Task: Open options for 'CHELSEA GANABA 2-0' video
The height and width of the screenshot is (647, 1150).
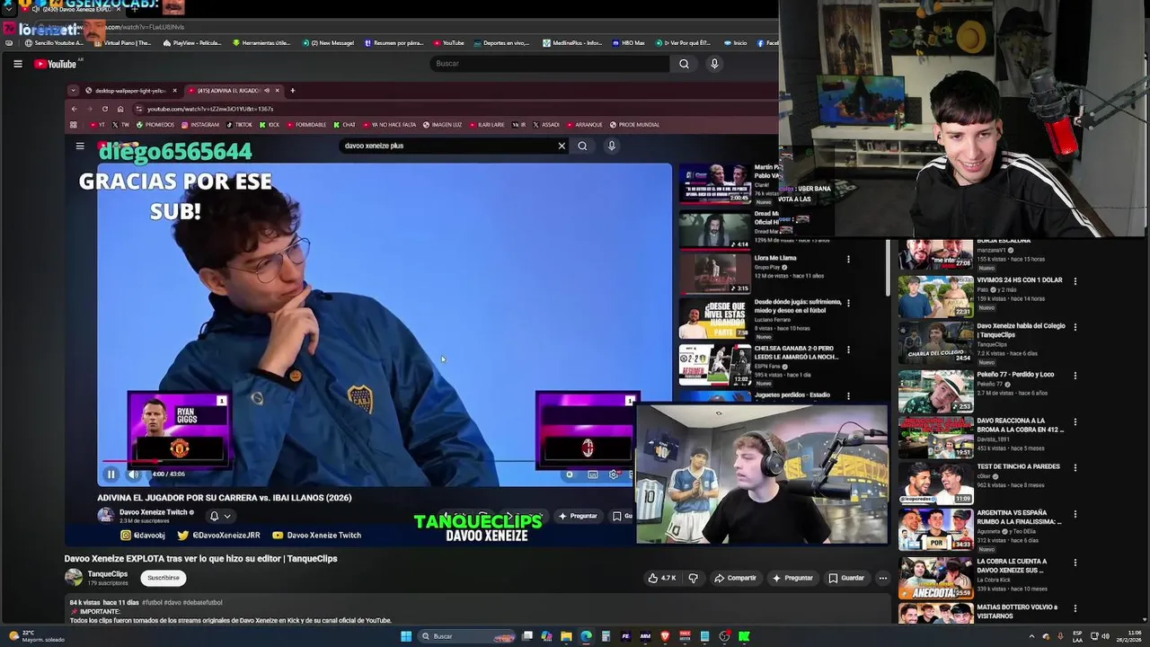Action: (x=848, y=350)
